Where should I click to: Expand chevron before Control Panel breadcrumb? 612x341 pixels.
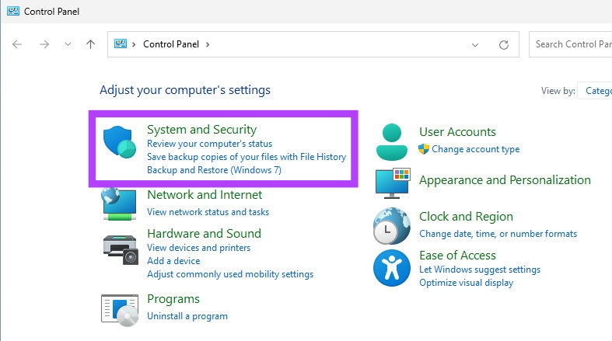(x=134, y=44)
